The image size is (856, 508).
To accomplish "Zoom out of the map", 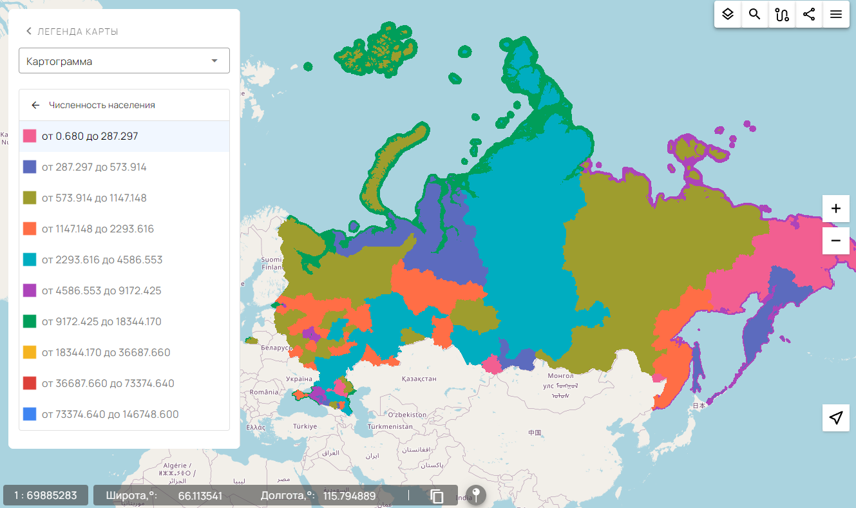I will click(x=836, y=241).
